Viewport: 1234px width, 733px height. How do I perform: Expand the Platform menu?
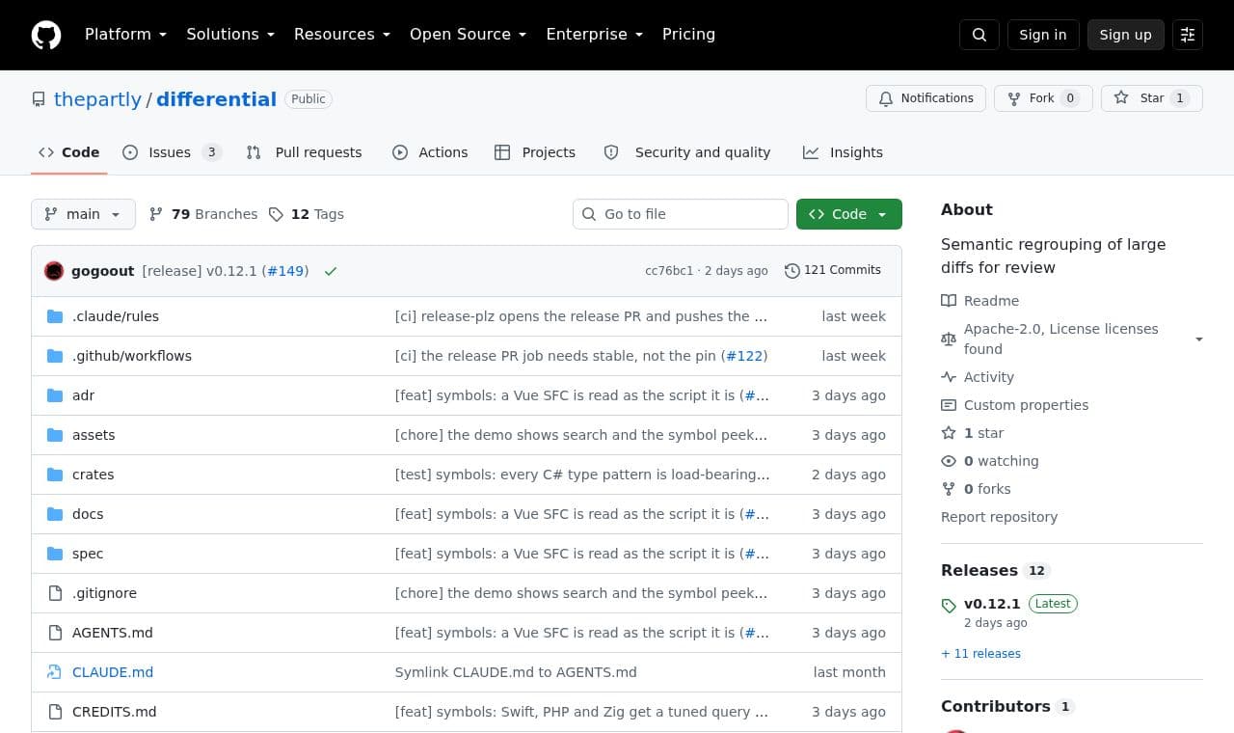point(125,34)
